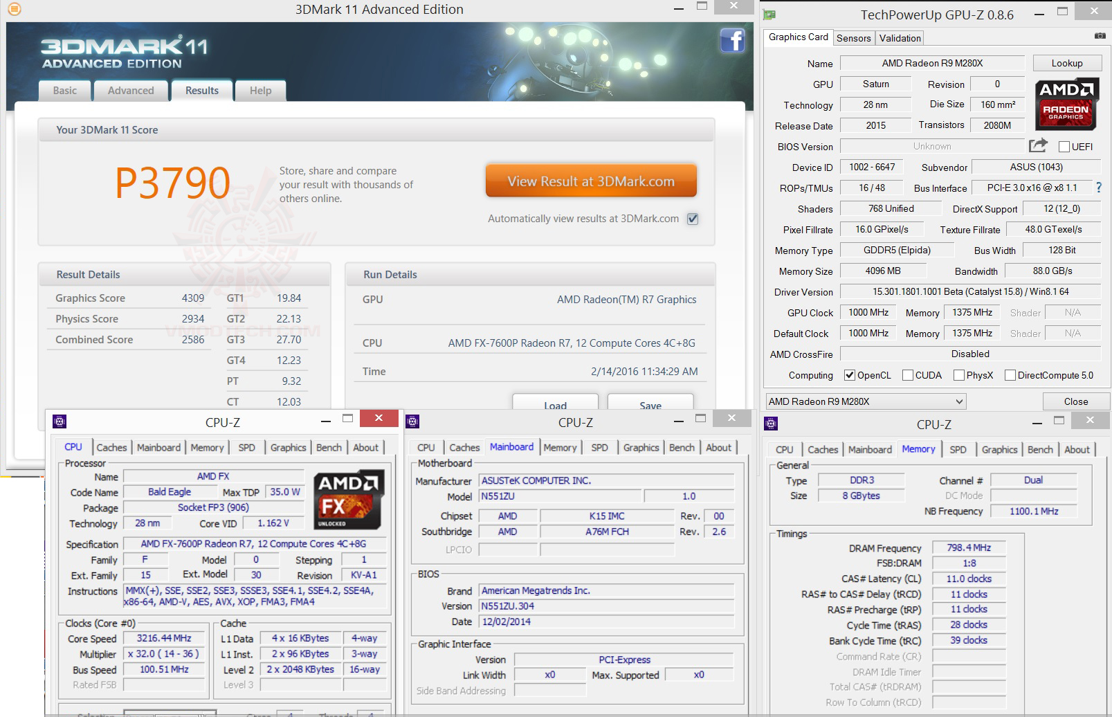
Task: Open the Validation tab in GPU-Z
Action: 900,38
